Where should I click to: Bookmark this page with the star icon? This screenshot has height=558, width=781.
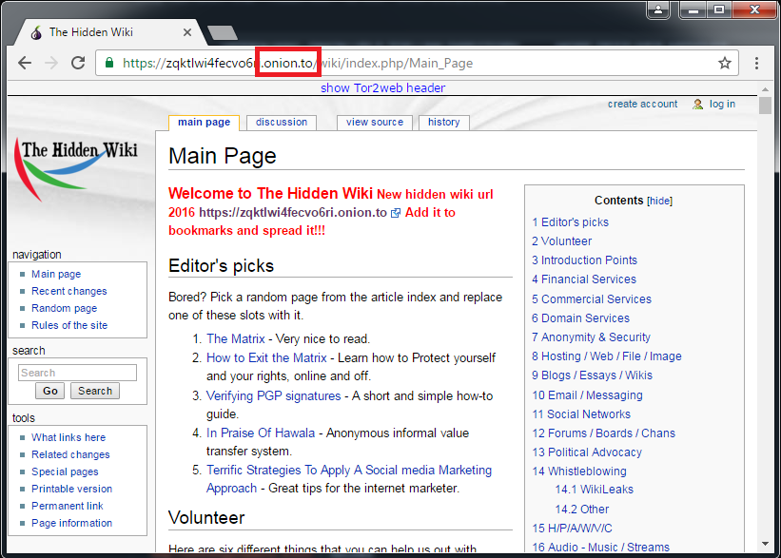pyautogui.click(x=725, y=63)
